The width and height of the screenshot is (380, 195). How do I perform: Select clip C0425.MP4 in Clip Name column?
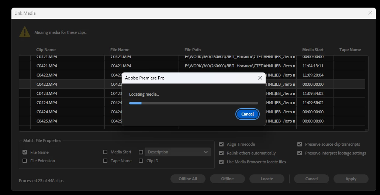coord(47,121)
